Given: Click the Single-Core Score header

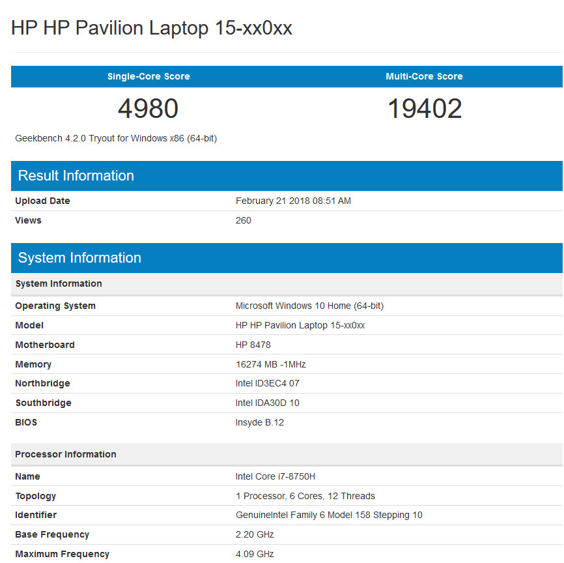Looking at the screenshot, I should [148, 76].
